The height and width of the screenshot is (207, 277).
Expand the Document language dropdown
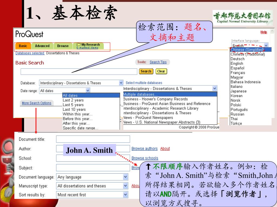coord(126,177)
